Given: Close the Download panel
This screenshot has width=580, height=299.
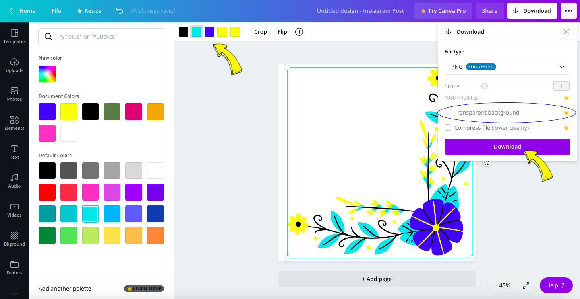Looking at the screenshot, I should (x=566, y=32).
